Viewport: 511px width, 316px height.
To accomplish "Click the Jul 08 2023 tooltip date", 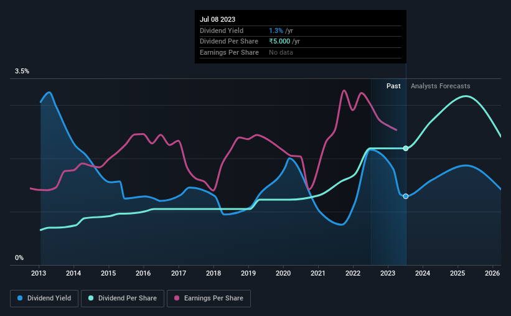I will (x=217, y=19).
